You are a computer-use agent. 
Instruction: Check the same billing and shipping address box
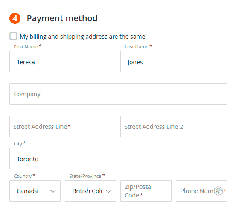(x=13, y=36)
